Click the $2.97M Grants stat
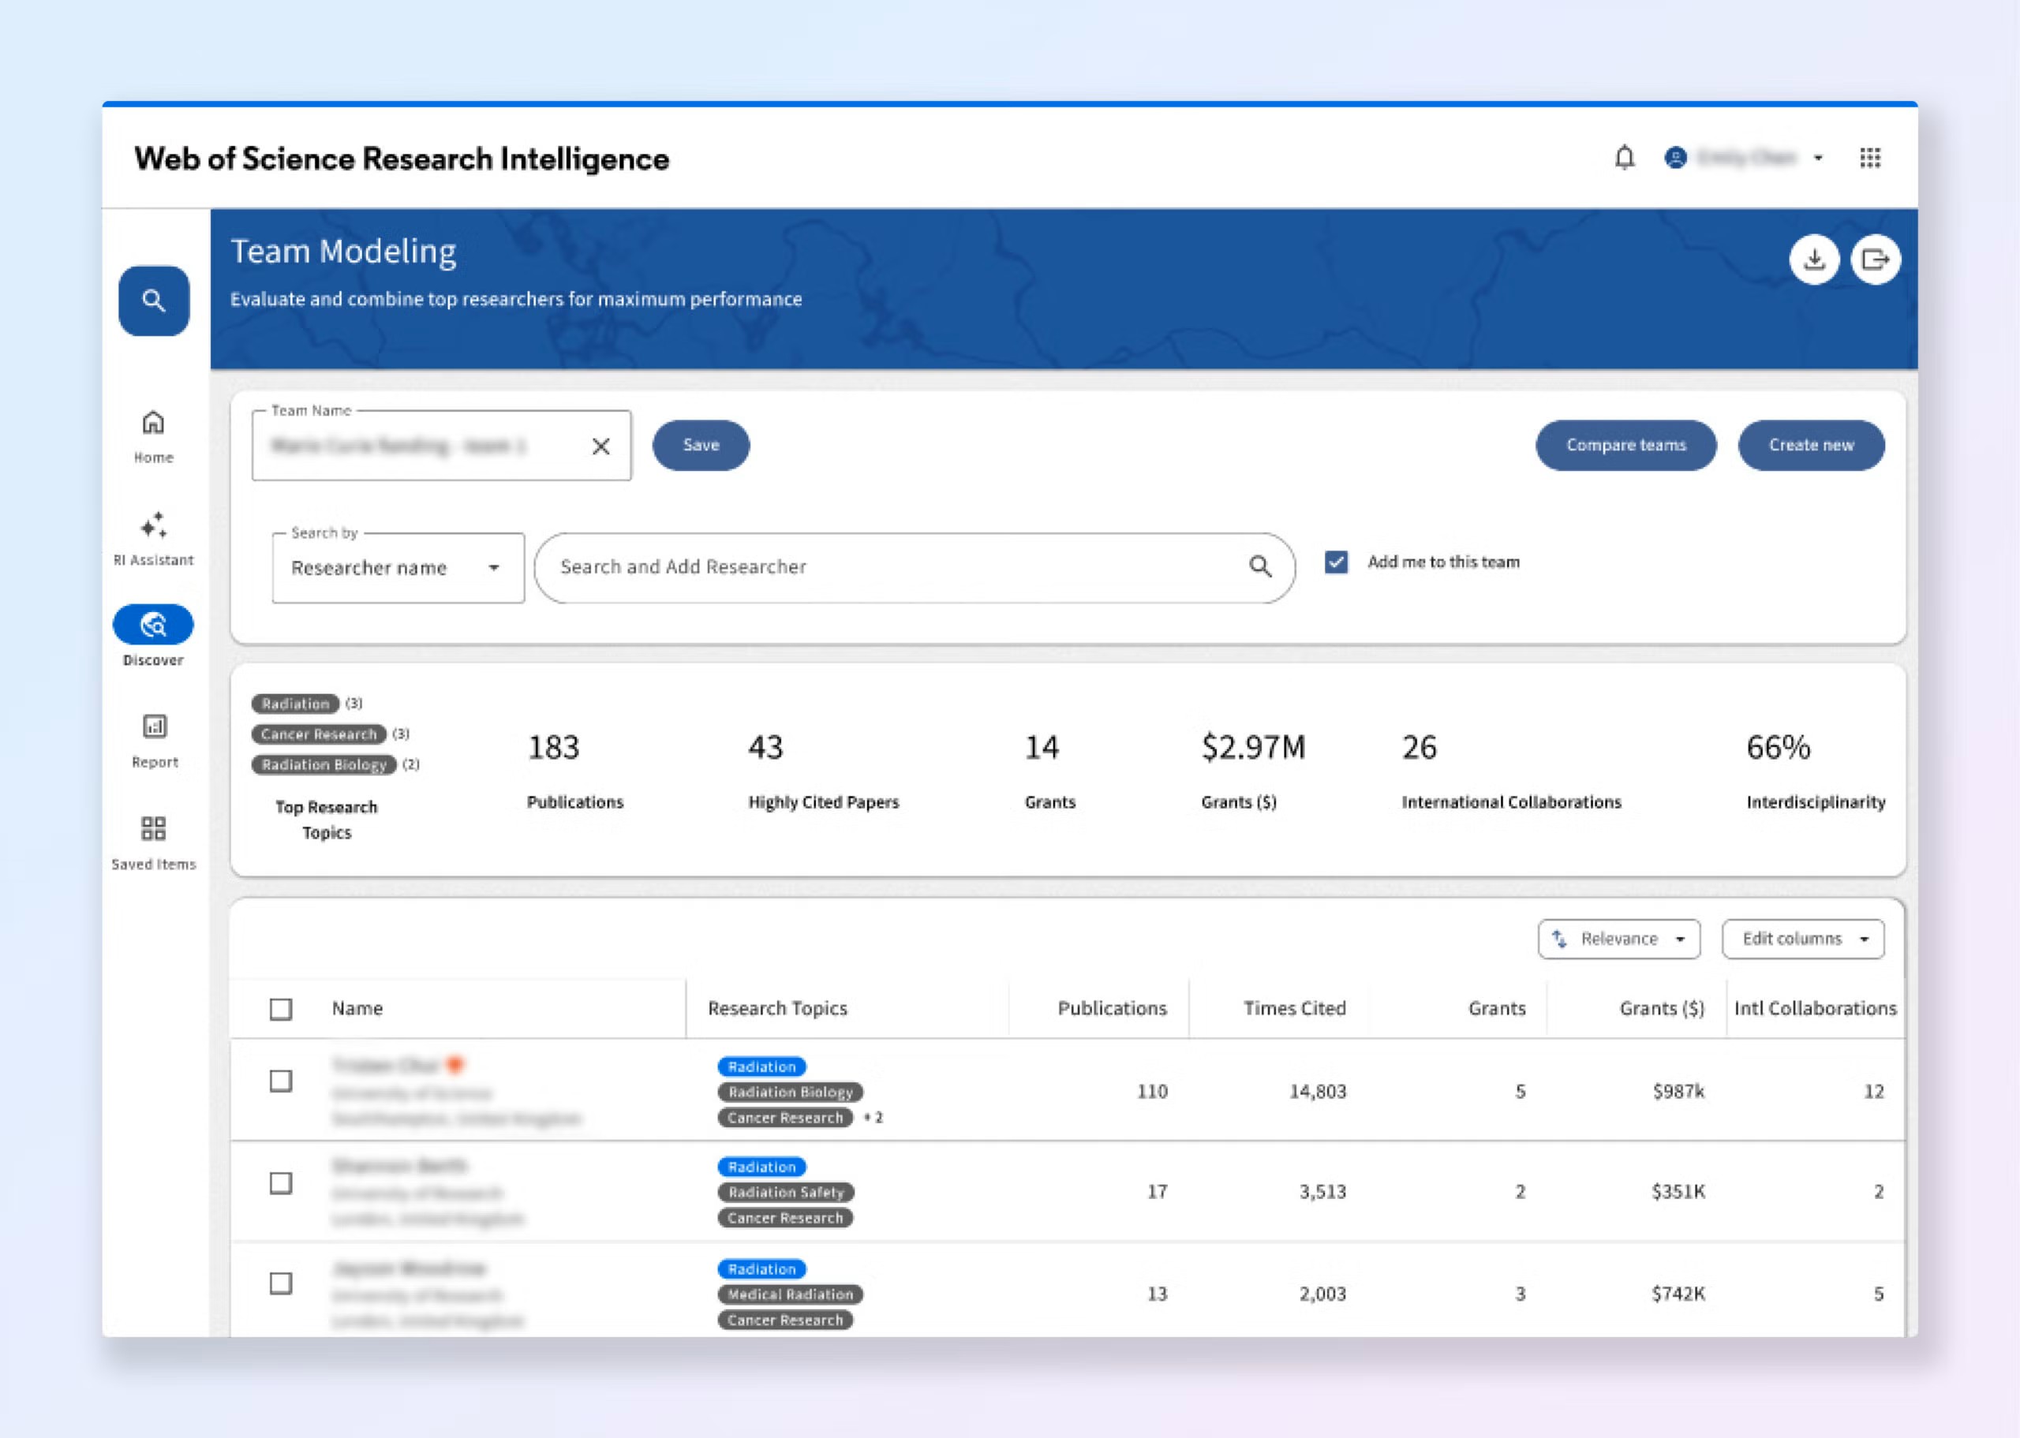Viewport: 2020px width, 1438px height. [x=1253, y=771]
